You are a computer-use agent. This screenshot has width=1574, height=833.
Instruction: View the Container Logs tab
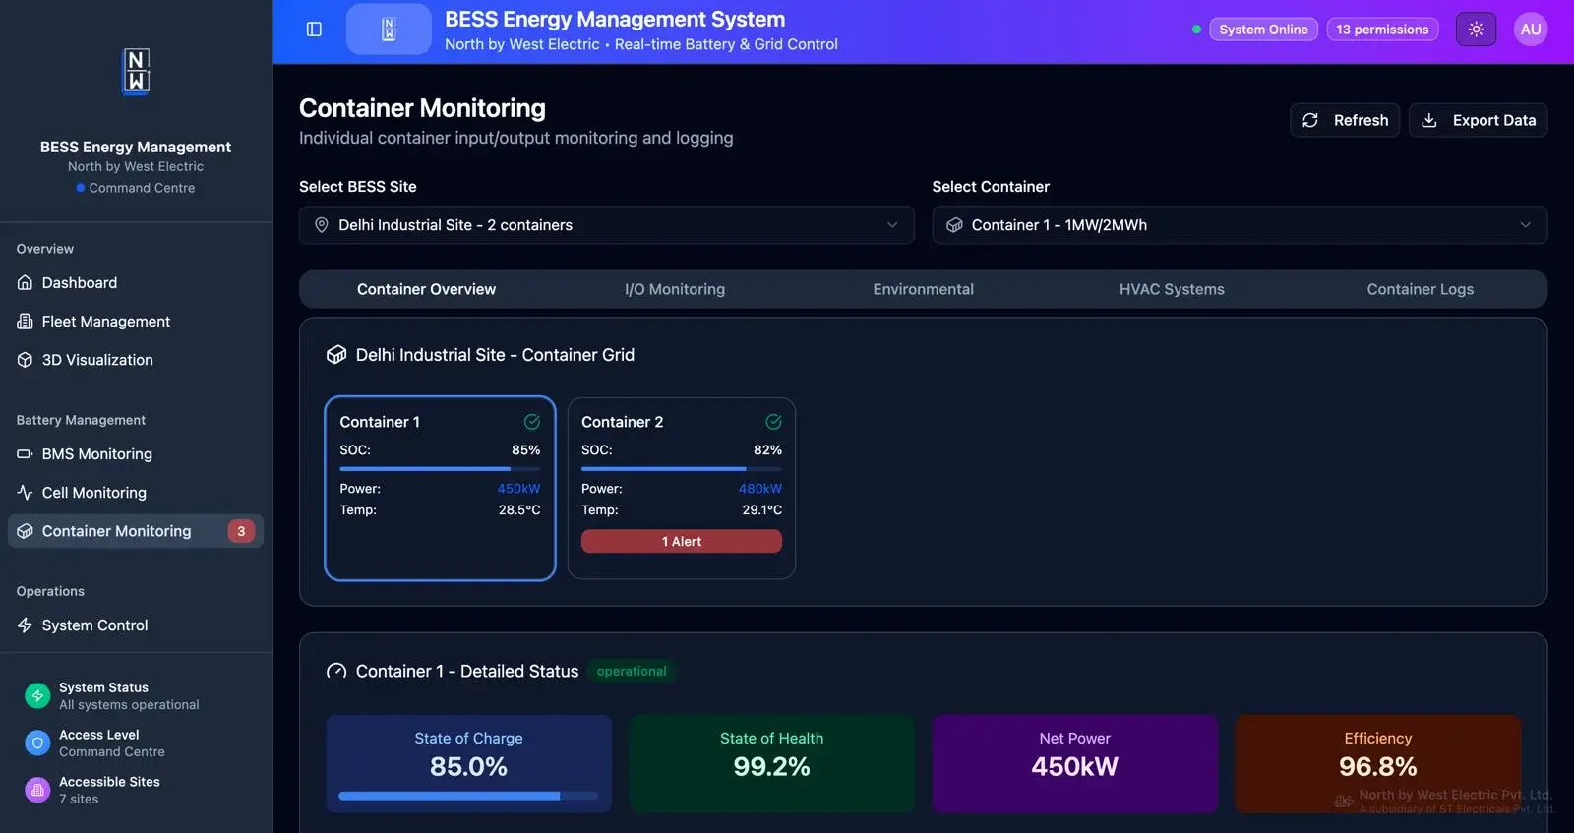1420,289
